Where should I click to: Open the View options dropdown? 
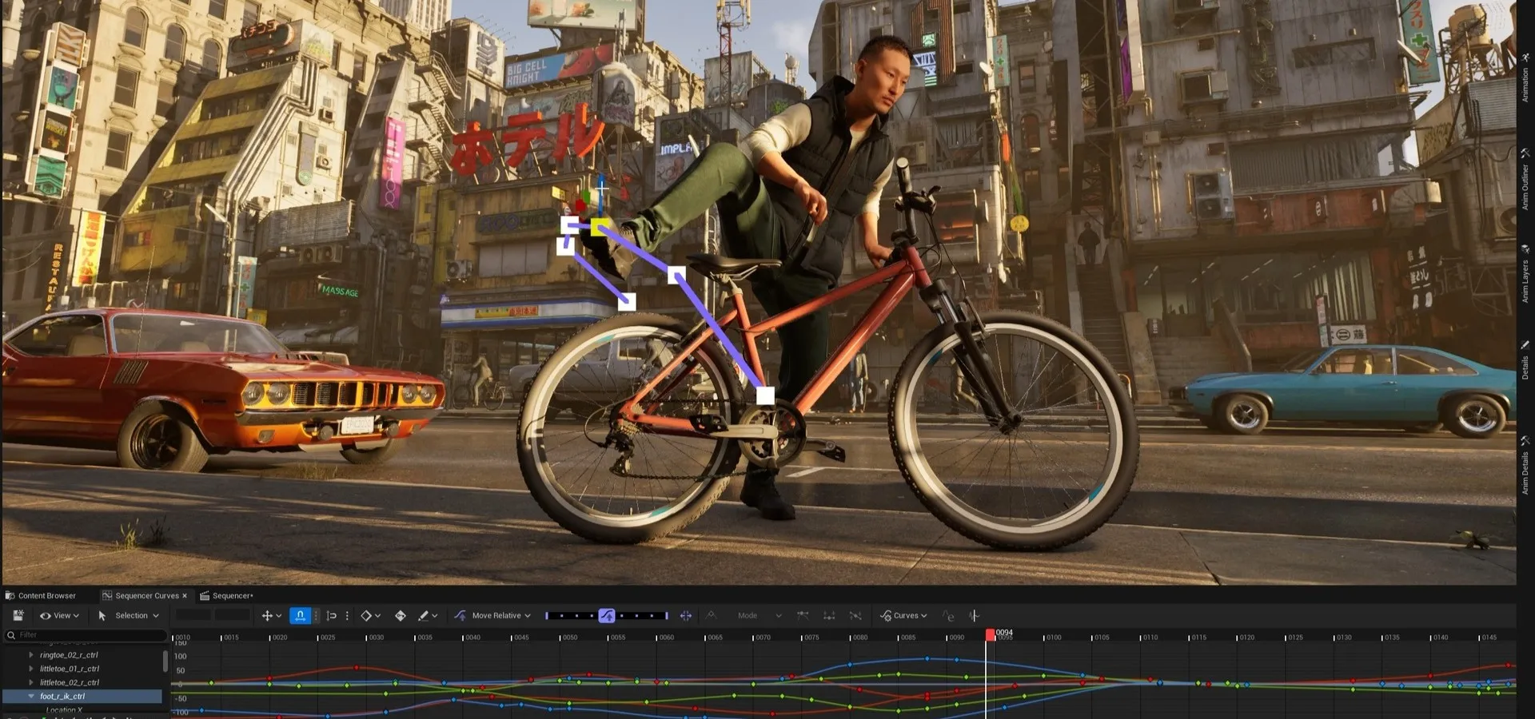[x=60, y=616]
